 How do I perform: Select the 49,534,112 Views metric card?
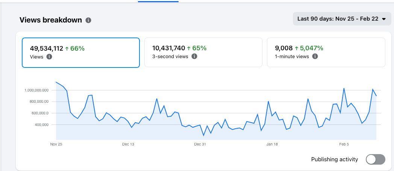[x=81, y=52]
